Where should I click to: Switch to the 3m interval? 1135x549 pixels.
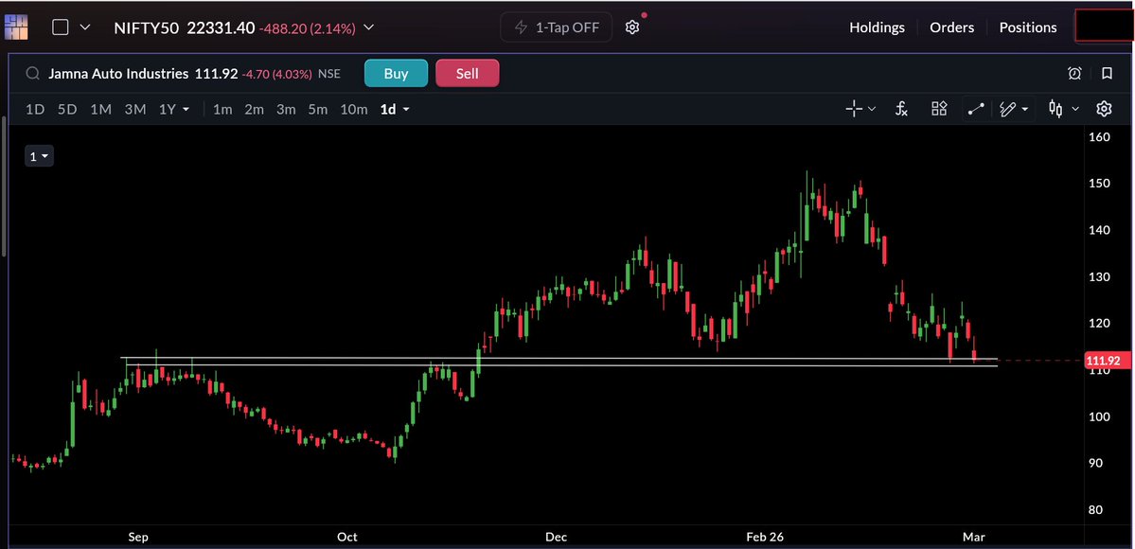pos(286,110)
